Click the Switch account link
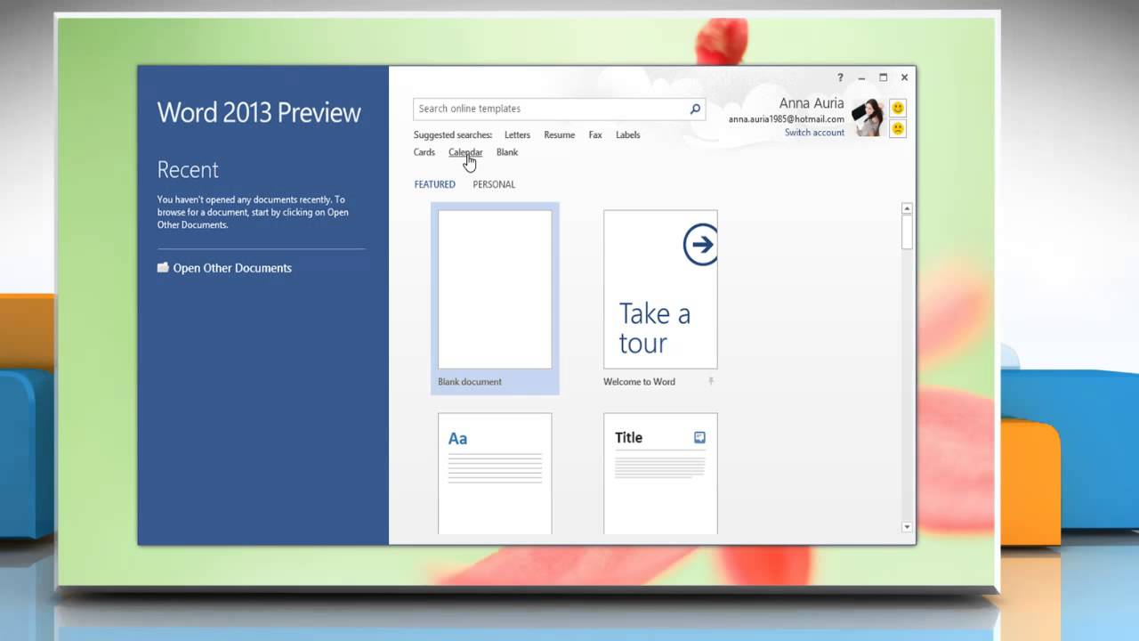The height and width of the screenshot is (641, 1139). pos(814,133)
